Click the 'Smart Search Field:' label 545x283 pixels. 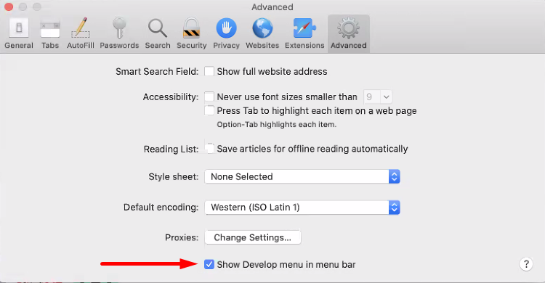coord(157,72)
